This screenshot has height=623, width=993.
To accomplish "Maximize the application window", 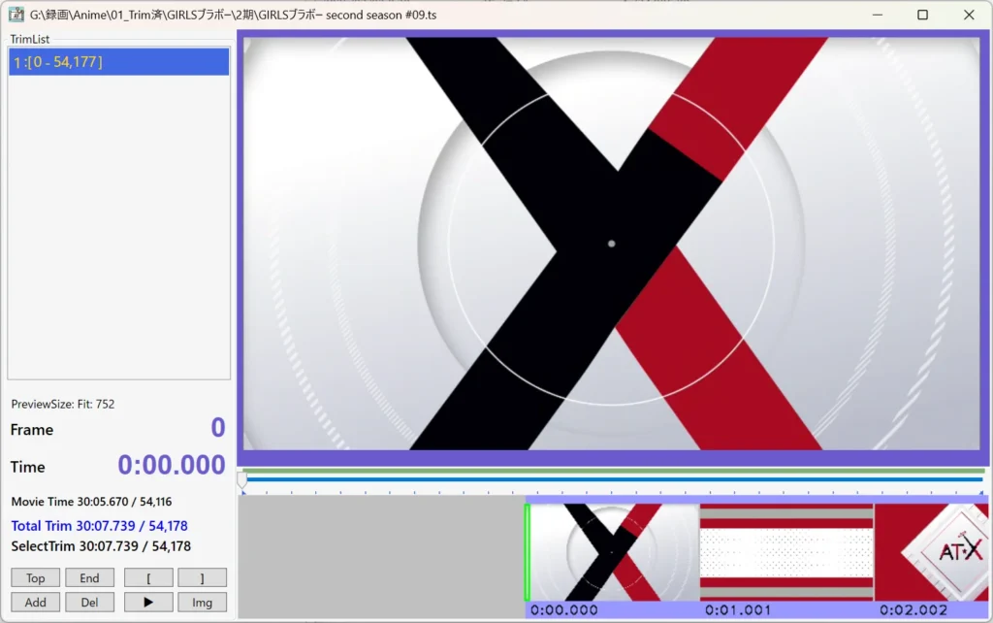I will pos(922,15).
